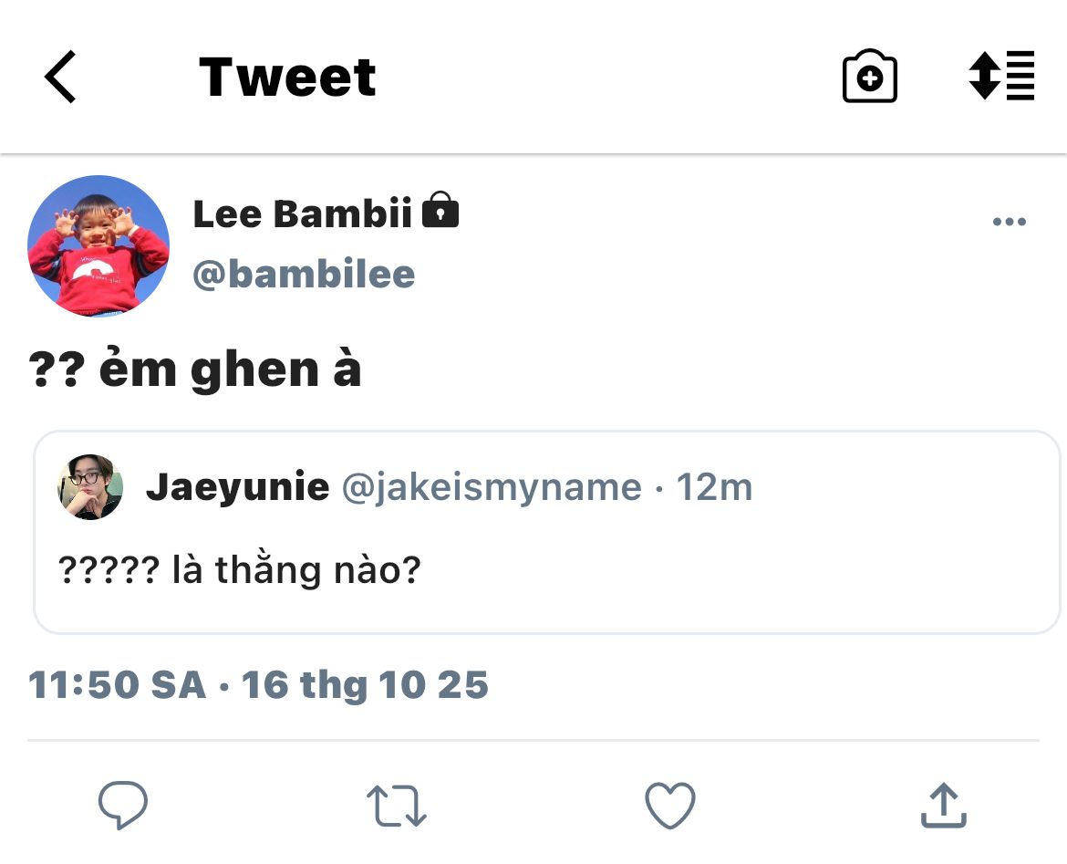Tap the Tweet header title
This screenshot has width=1067, height=864.
click(287, 77)
